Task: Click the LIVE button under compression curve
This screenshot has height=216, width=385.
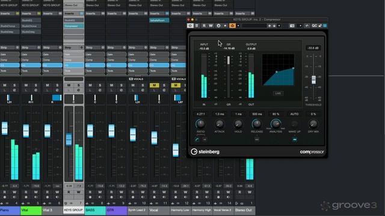Action: point(278,94)
